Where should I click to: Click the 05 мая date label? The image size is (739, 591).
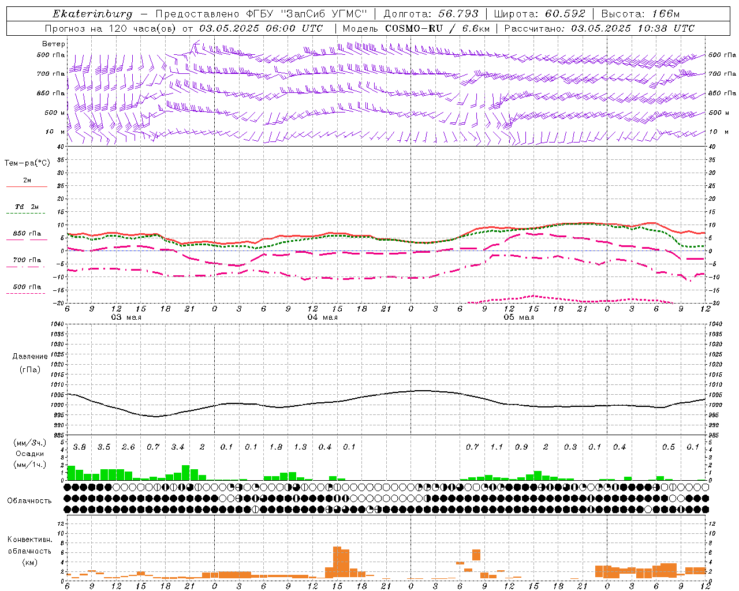518,317
